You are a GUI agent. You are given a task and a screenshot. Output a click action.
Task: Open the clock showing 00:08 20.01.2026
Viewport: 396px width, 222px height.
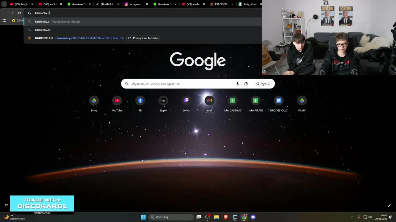pos(381,217)
